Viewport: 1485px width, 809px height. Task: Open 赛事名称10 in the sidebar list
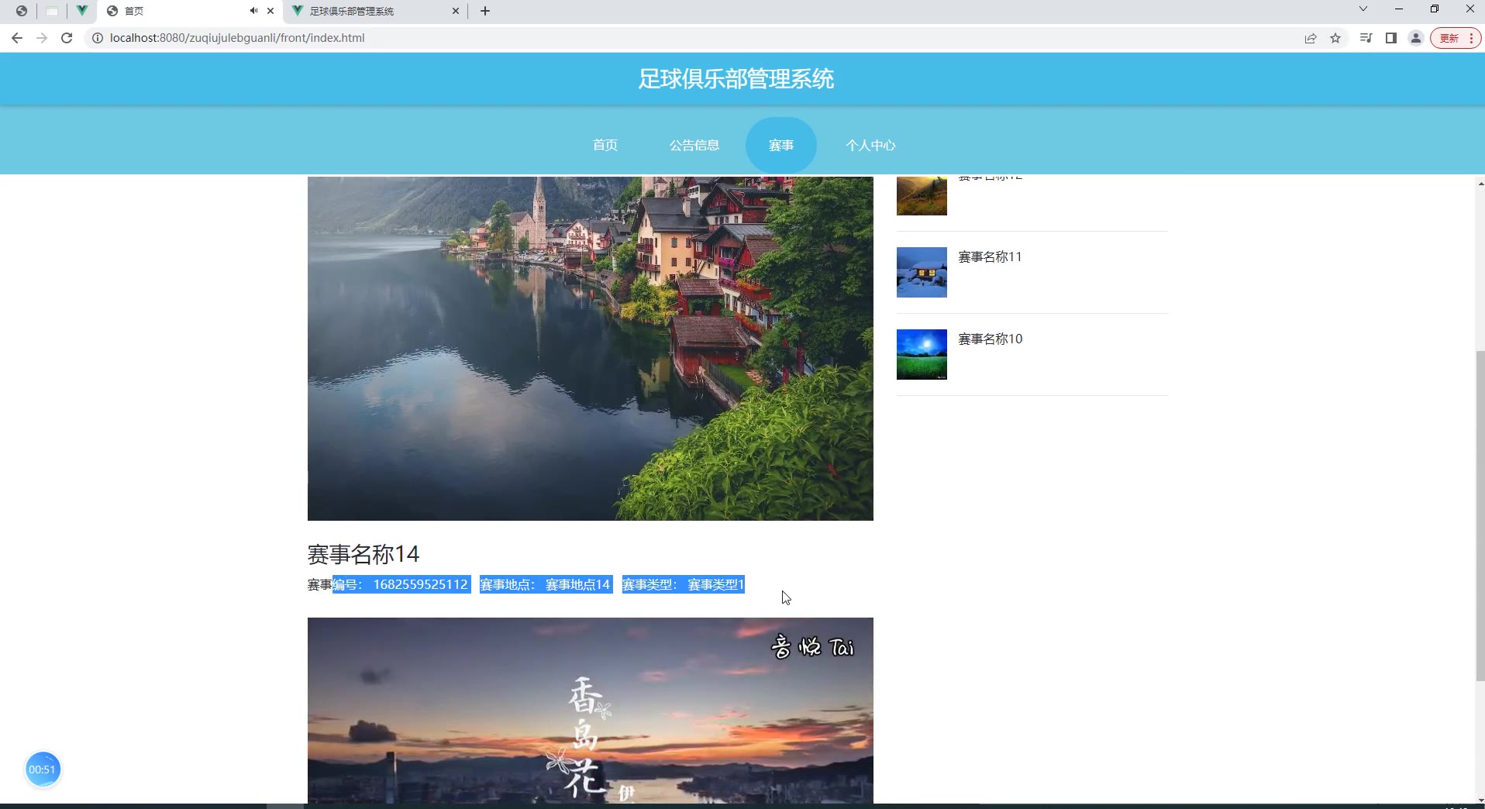point(991,339)
